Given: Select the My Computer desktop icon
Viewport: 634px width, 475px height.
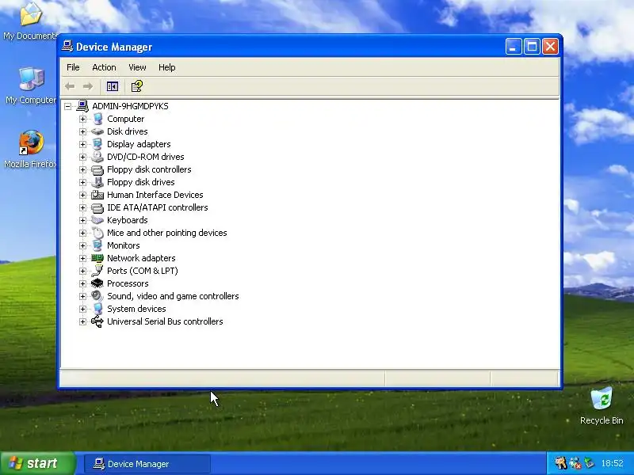Looking at the screenshot, I should [x=31, y=78].
